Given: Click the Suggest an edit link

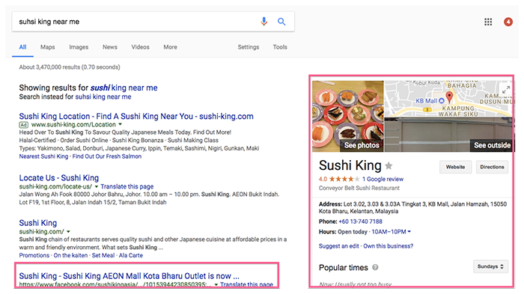Looking at the screenshot, I should point(339,246).
